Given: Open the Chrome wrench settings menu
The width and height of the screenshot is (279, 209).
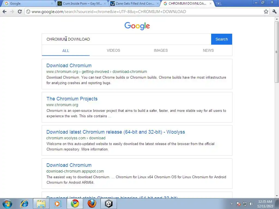Looking at the screenshot, I should pos(274,12).
